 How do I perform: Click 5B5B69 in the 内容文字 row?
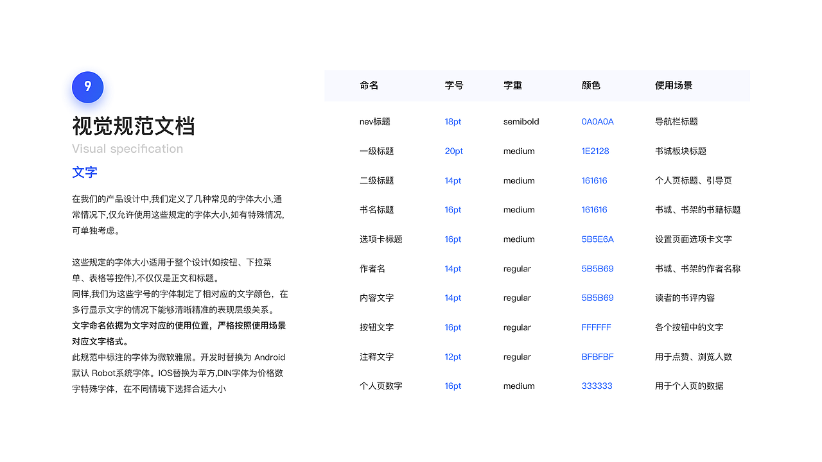(598, 298)
